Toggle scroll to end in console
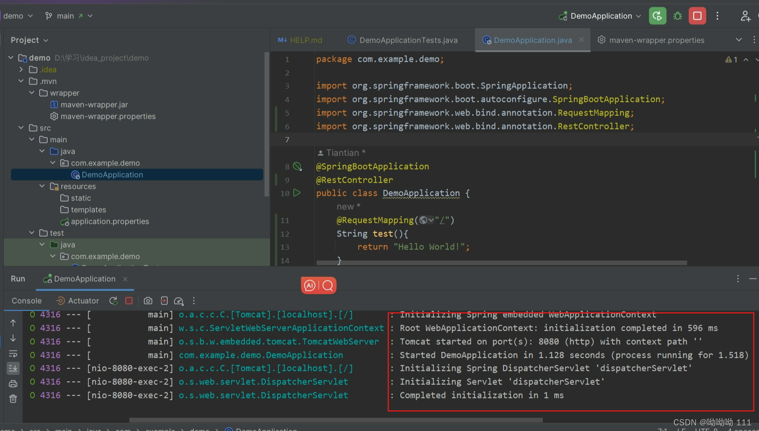 pyautogui.click(x=13, y=368)
